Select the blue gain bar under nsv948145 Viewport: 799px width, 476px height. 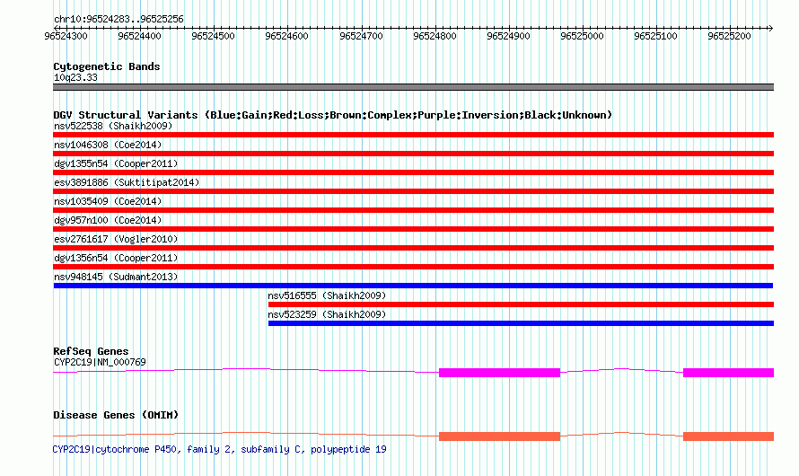(x=413, y=286)
